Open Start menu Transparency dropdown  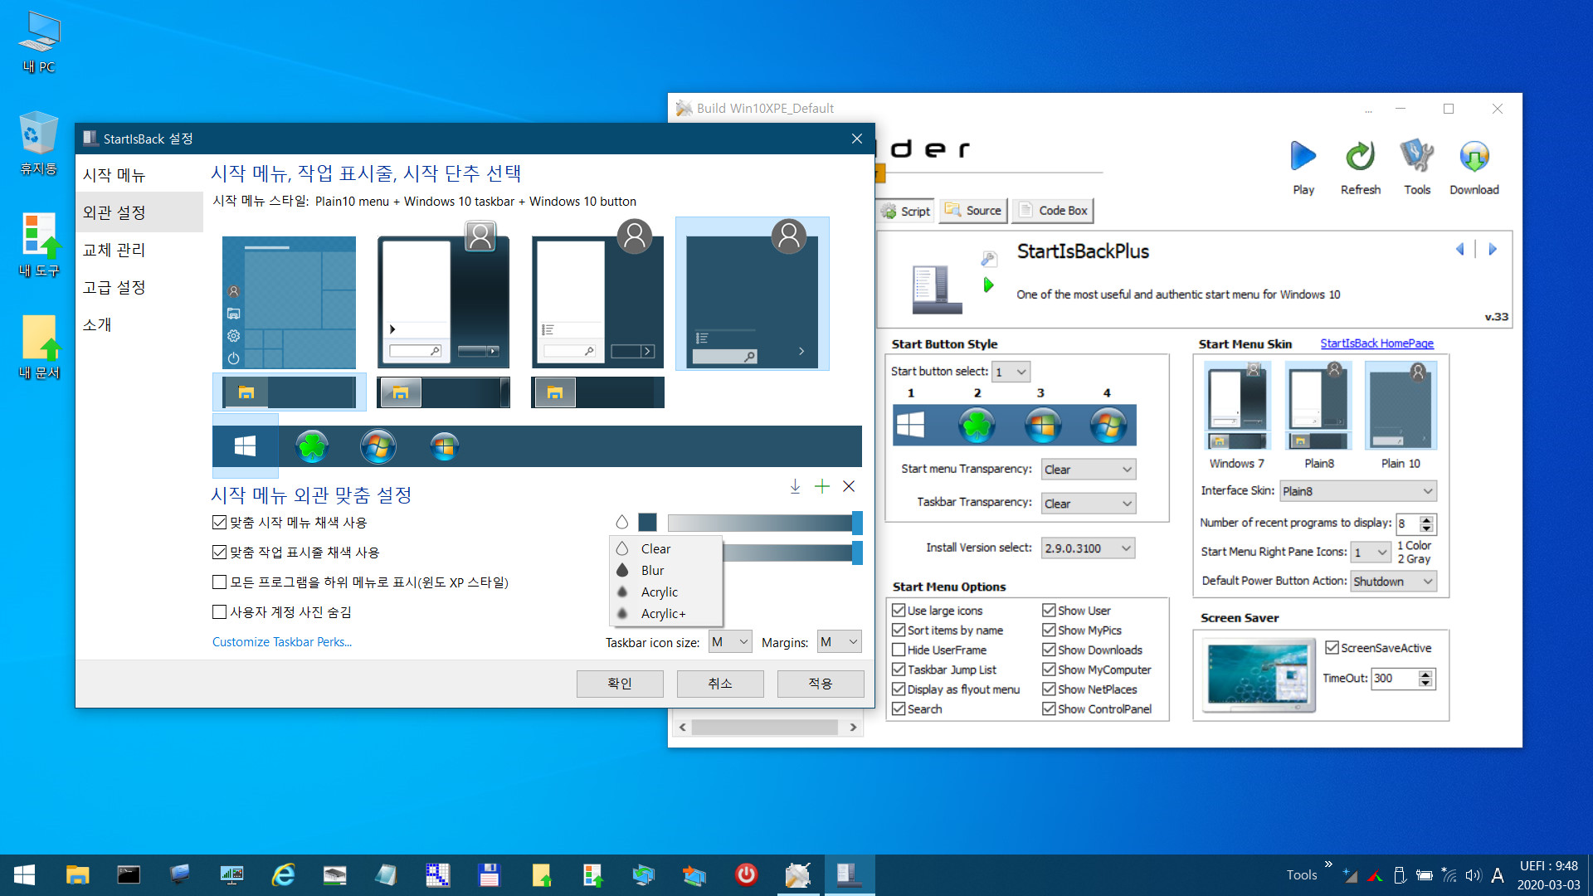1088,470
